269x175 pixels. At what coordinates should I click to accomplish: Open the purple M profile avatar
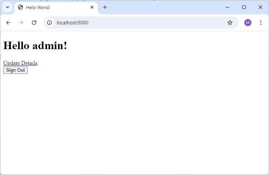tap(248, 23)
